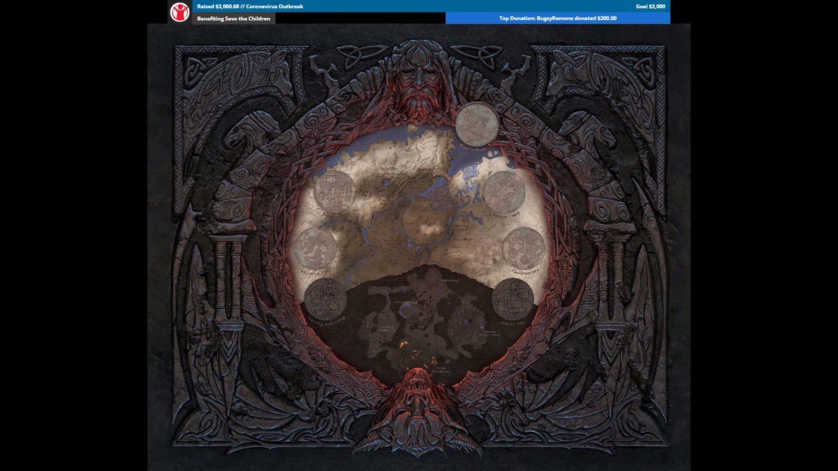
Task: Open the light medallion on the map's left edge
Action: coord(315,248)
